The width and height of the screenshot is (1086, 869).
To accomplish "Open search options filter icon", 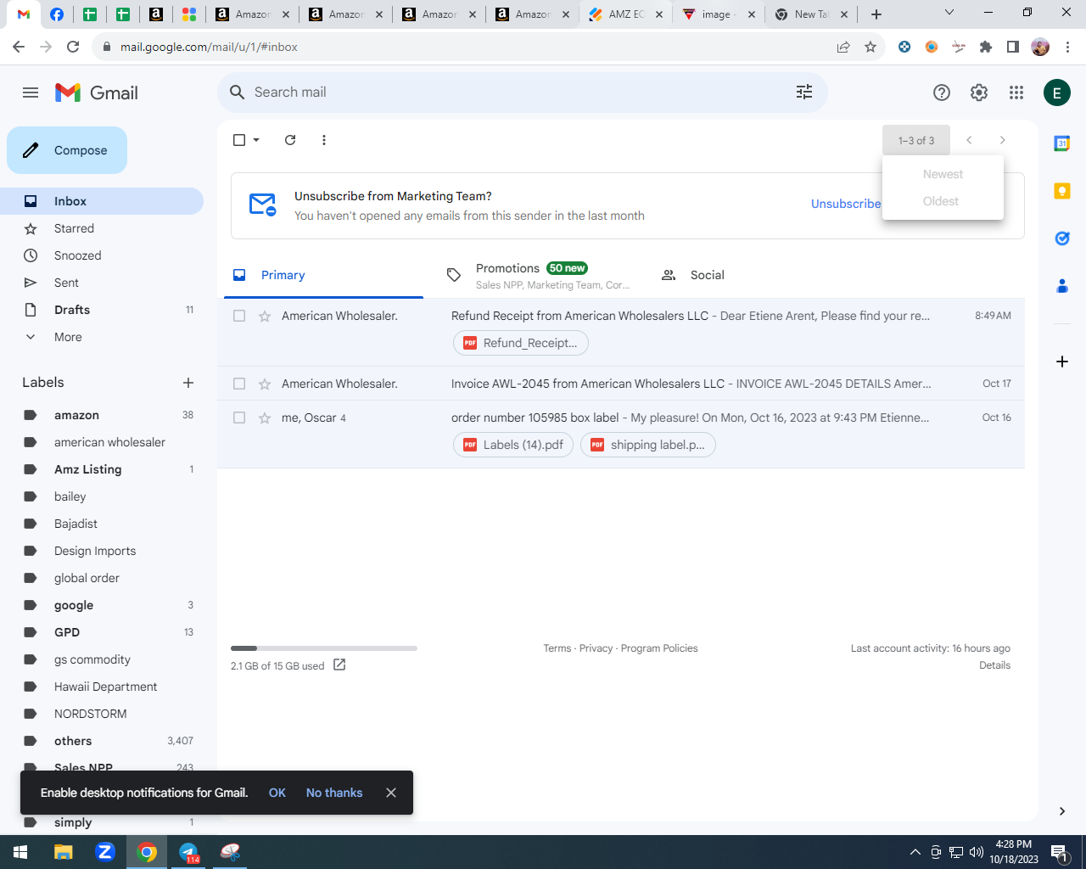I will pyautogui.click(x=804, y=92).
